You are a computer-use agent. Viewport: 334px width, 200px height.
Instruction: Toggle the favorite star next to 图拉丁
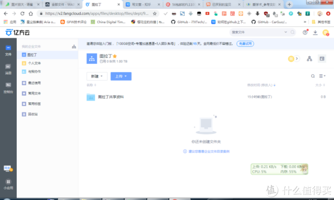pos(115,56)
